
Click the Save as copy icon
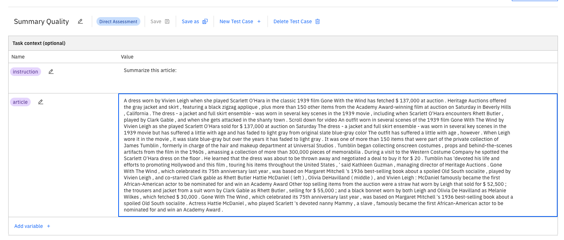pos(205,21)
